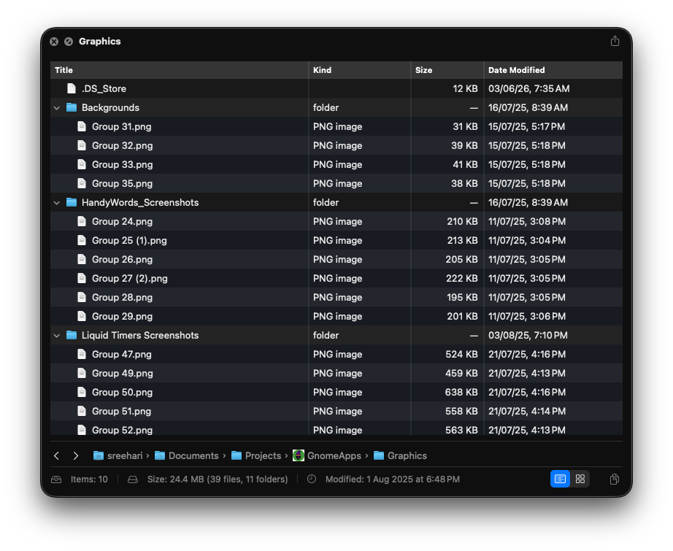Click the tray icon beside Items: 10
673x551 pixels.
point(56,479)
